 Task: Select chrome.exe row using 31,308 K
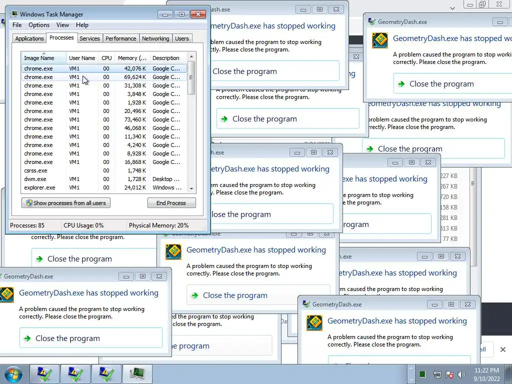point(104,85)
